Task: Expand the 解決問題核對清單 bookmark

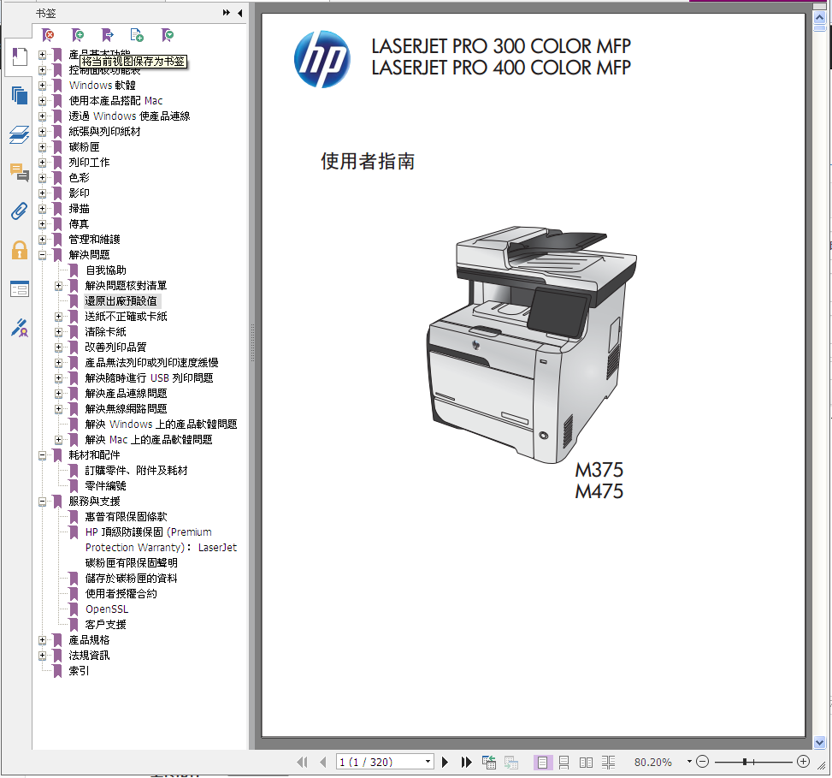Action: (x=59, y=286)
